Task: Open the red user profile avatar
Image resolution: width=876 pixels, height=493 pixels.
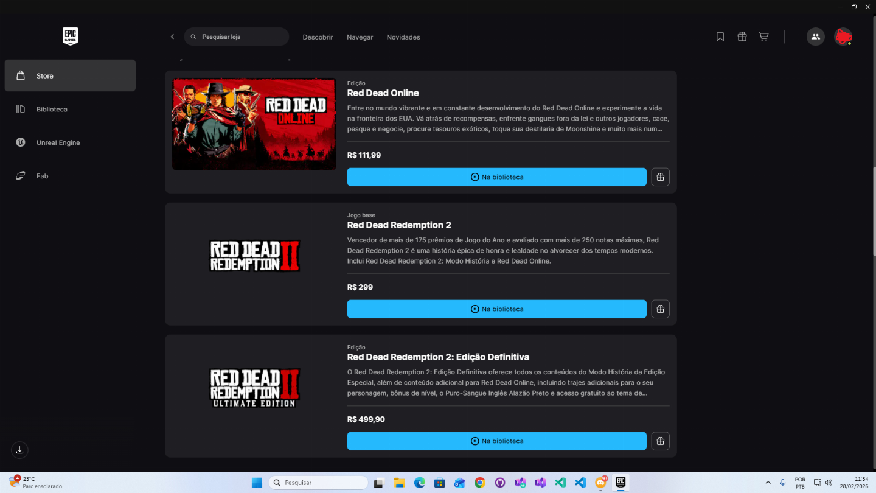Action: click(843, 37)
